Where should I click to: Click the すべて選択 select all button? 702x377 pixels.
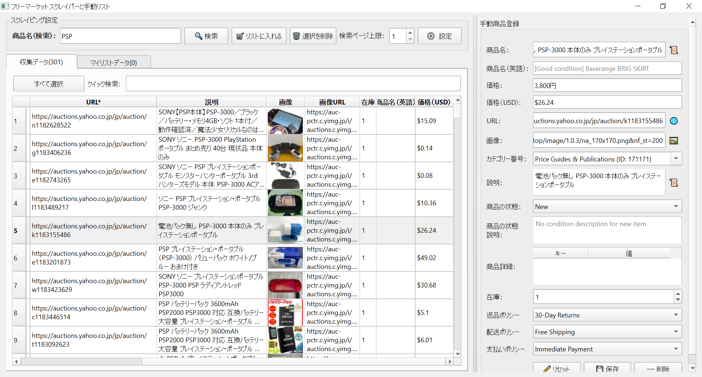[49, 84]
